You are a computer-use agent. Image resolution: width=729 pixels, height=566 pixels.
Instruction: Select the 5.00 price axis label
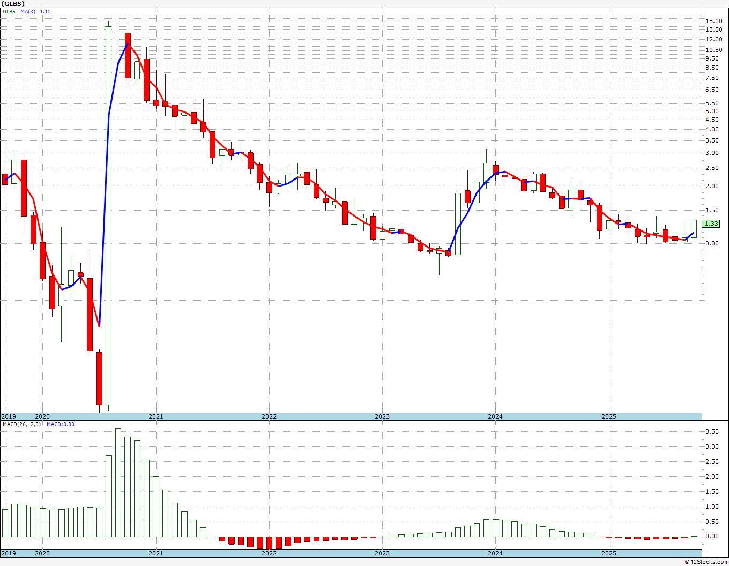[x=711, y=111]
